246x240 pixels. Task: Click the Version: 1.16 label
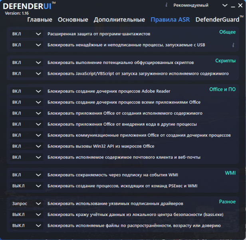[x=17, y=13]
